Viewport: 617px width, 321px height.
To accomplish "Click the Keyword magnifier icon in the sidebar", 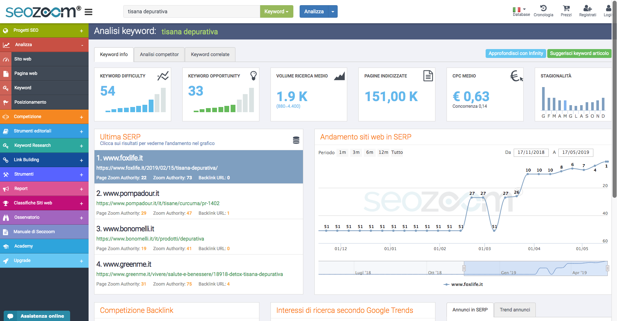I will (6, 88).
